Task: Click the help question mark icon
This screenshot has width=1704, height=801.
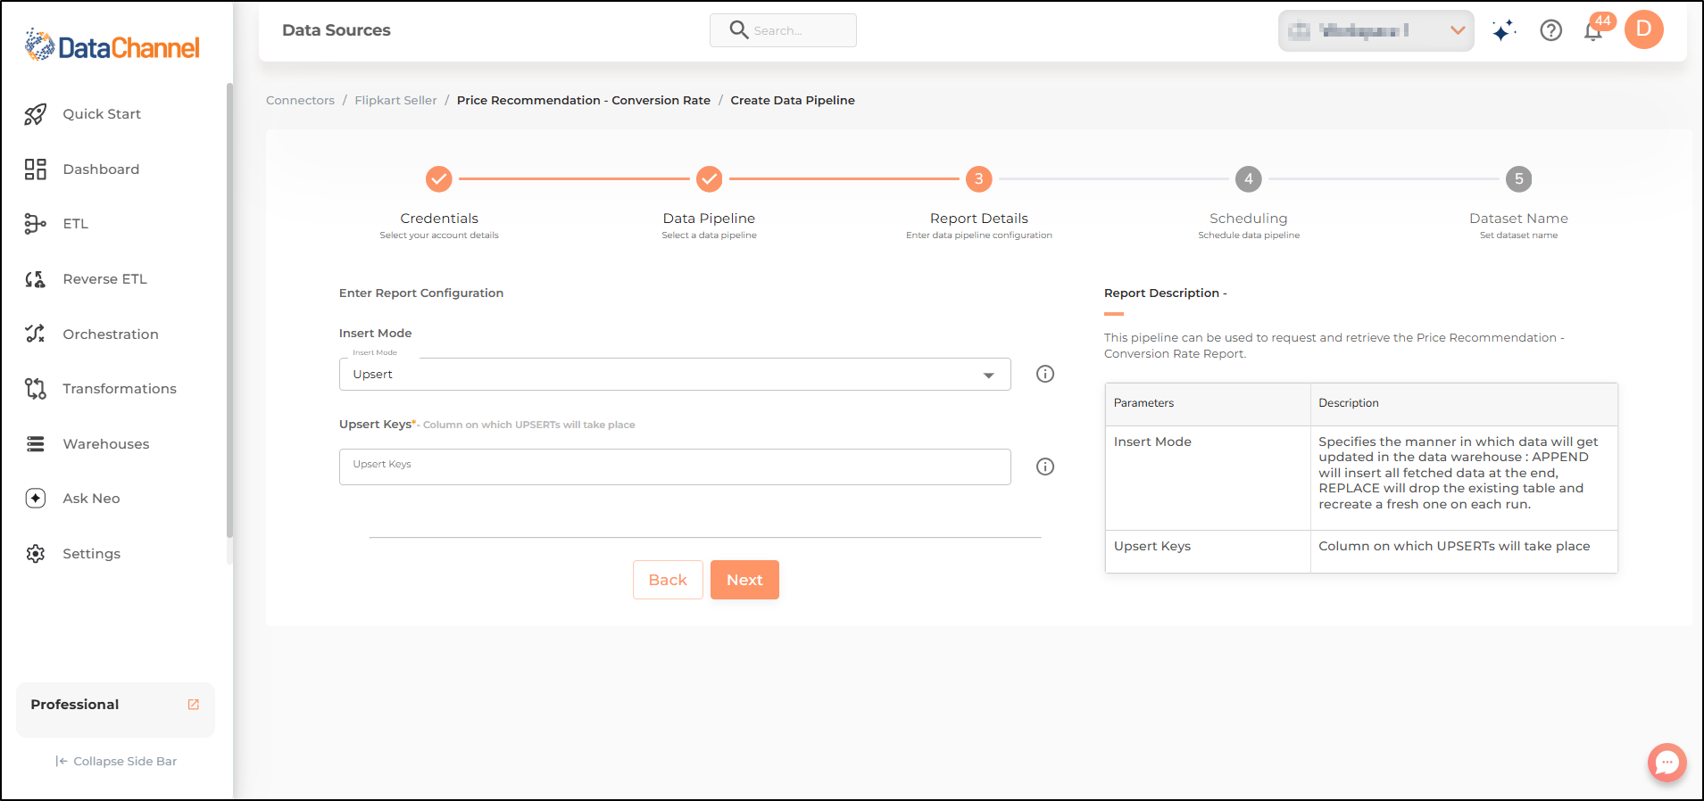Action: tap(1551, 31)
